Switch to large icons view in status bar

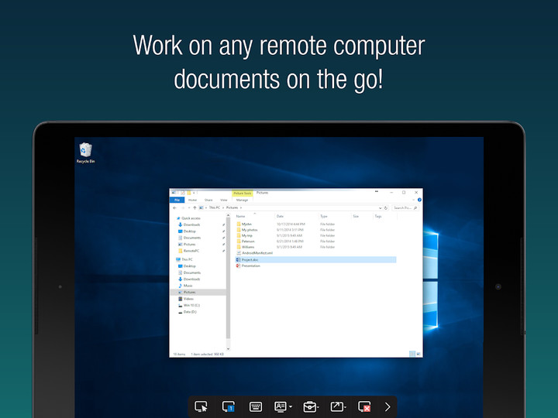tap(418, 354)
